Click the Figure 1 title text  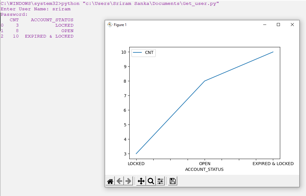tap(120, 25)
